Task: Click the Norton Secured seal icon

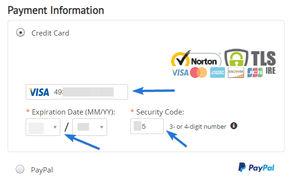Action: coord(196,58)
